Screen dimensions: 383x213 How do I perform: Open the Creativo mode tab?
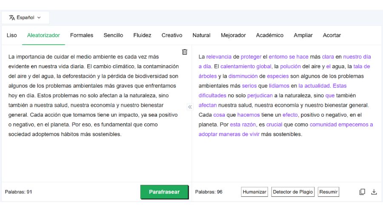(172, 35)
